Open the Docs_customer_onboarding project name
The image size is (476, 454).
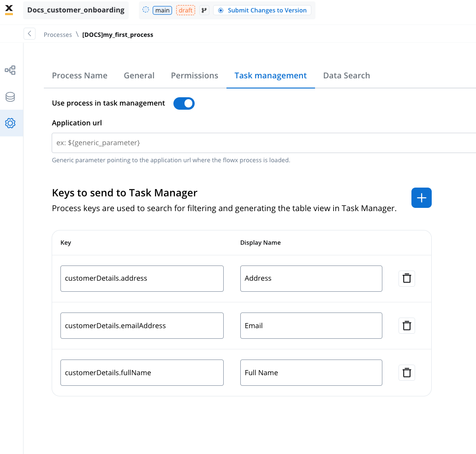pyautogui.click(x=76, y=10)
